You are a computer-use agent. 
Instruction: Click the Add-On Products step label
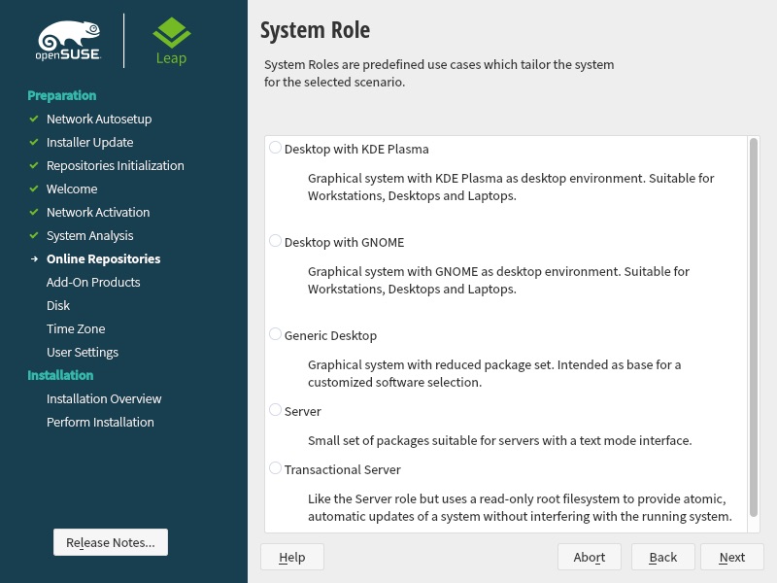93,282
